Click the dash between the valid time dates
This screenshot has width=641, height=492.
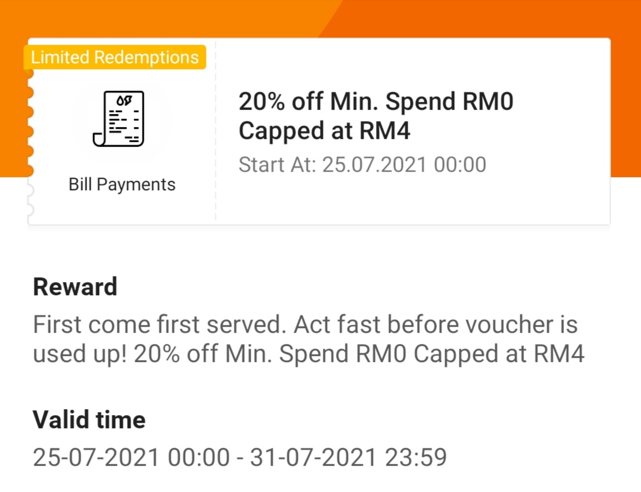239,458
